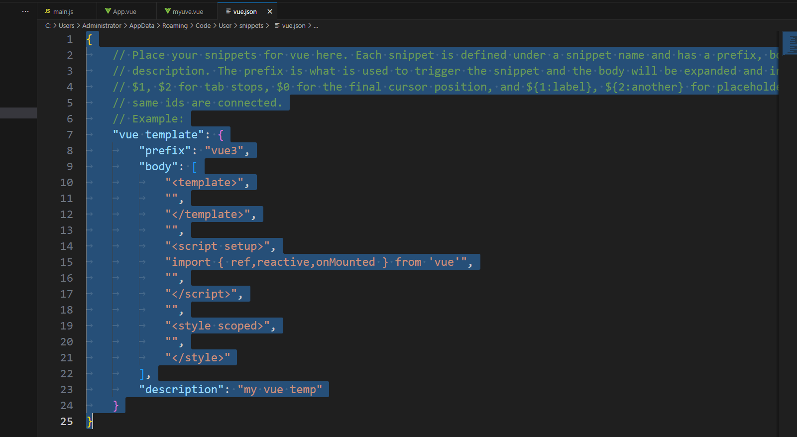This screenshot has height=437, width=797.
Task: Click the minimap preview
Action: click(x=790, y=43)
